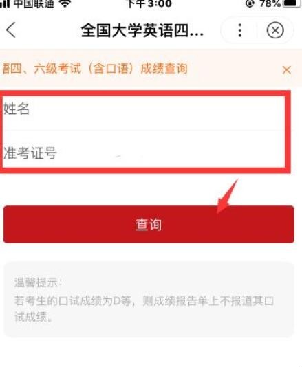
Task: Focus the 准考证号 admission number field
Action: pos(144,149)
